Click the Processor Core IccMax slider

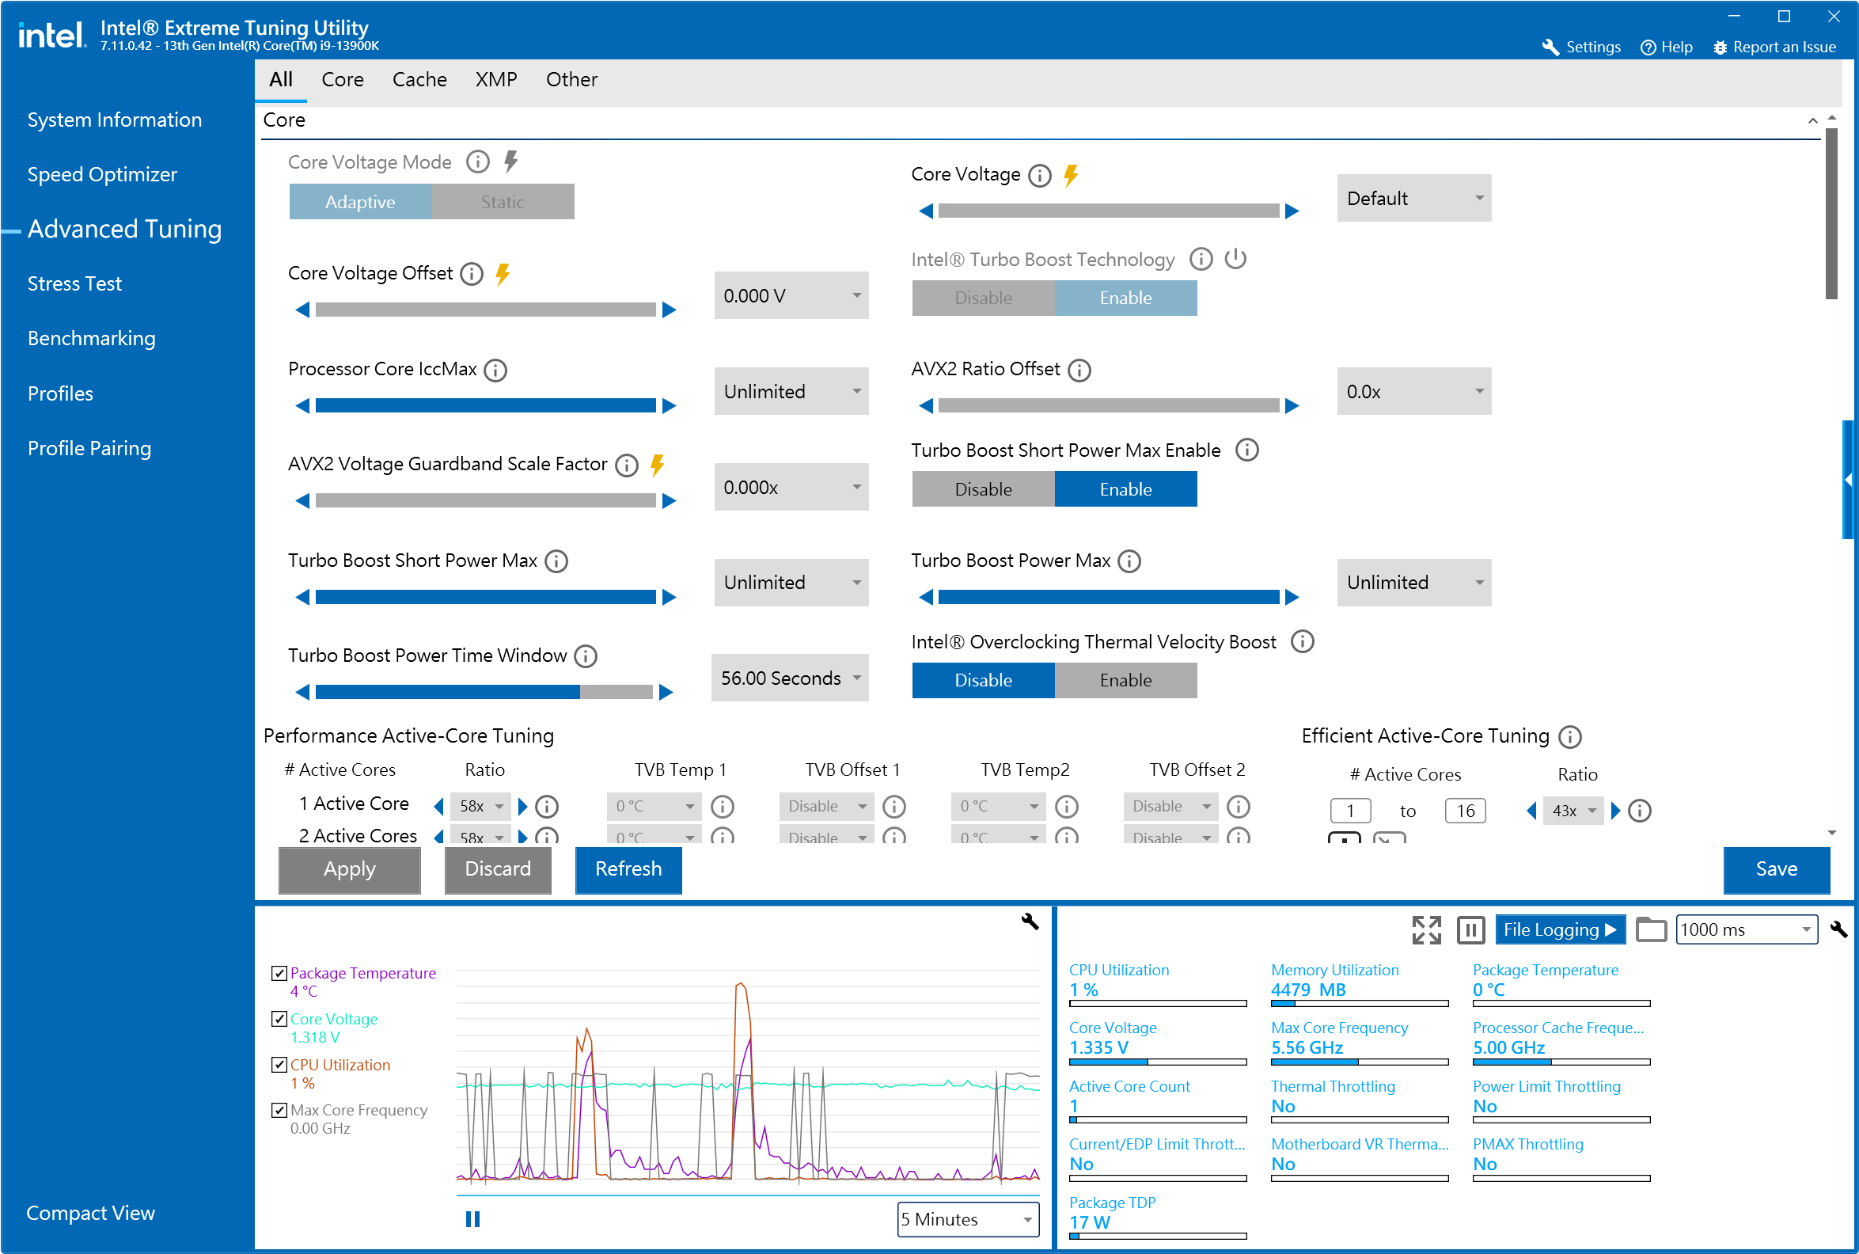click(x=485, y=406)
